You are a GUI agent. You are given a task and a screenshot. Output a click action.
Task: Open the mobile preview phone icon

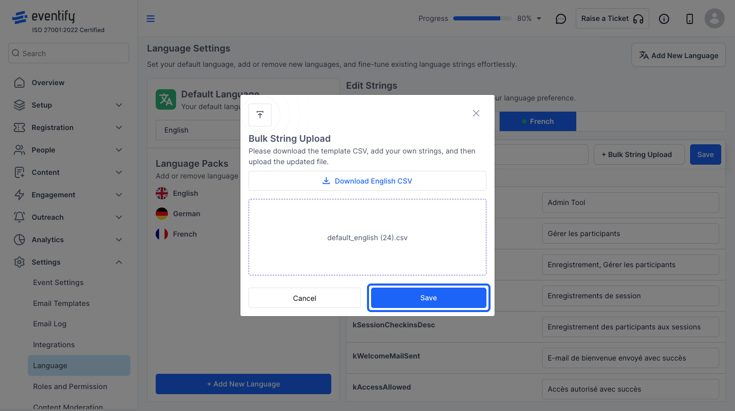[690, 19]
